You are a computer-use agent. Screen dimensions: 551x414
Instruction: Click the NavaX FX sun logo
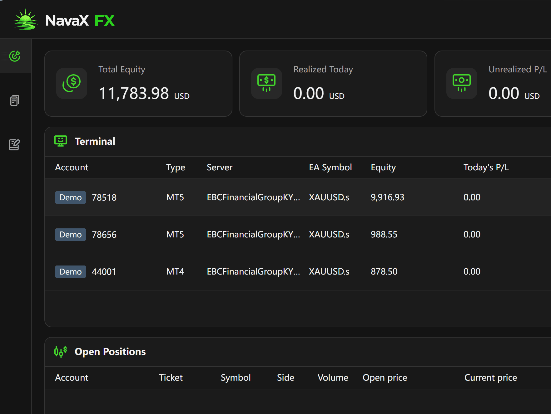[x=25, y=20]
